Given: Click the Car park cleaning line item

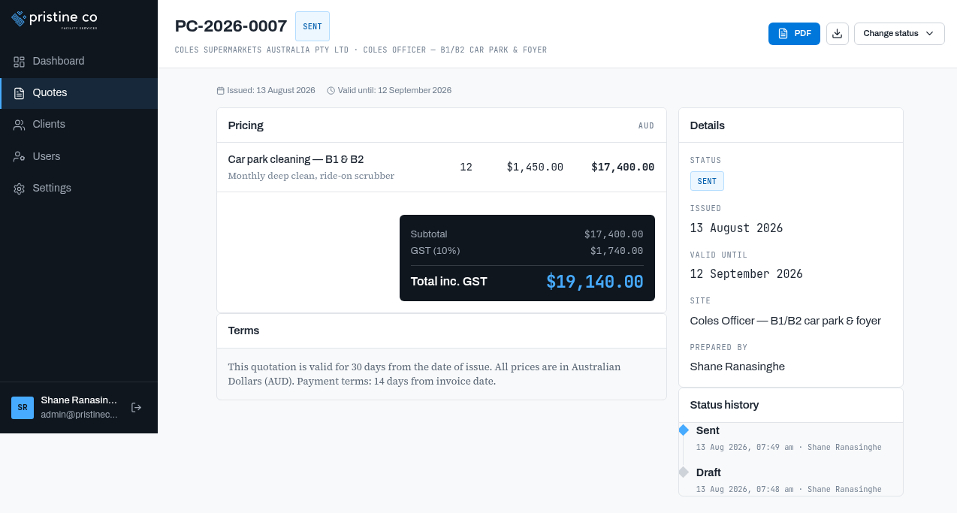Looking at the screenshot, I should (x=442, y=167).
